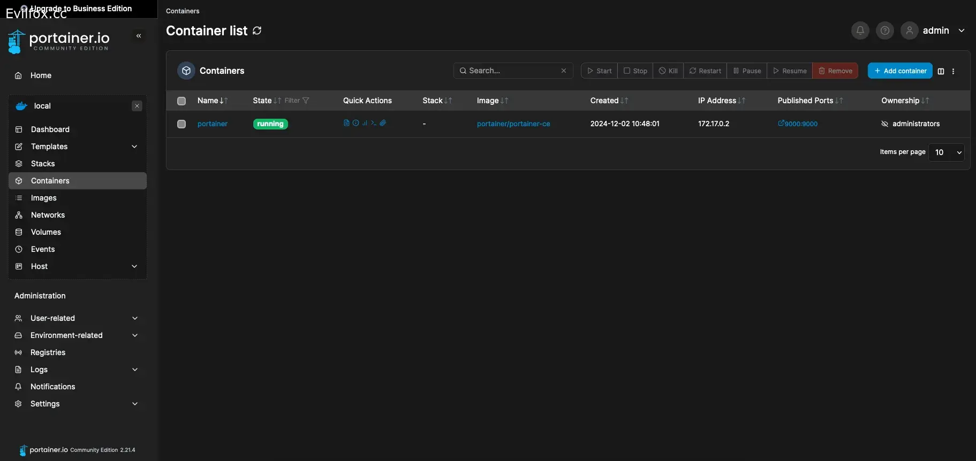
Task: Go to Images in the sidebar
Action: coord(44,198)
